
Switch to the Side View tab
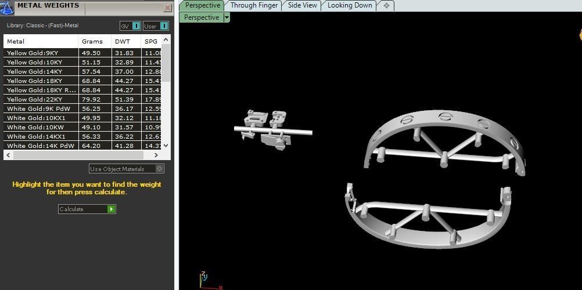[x=303, y=5]
